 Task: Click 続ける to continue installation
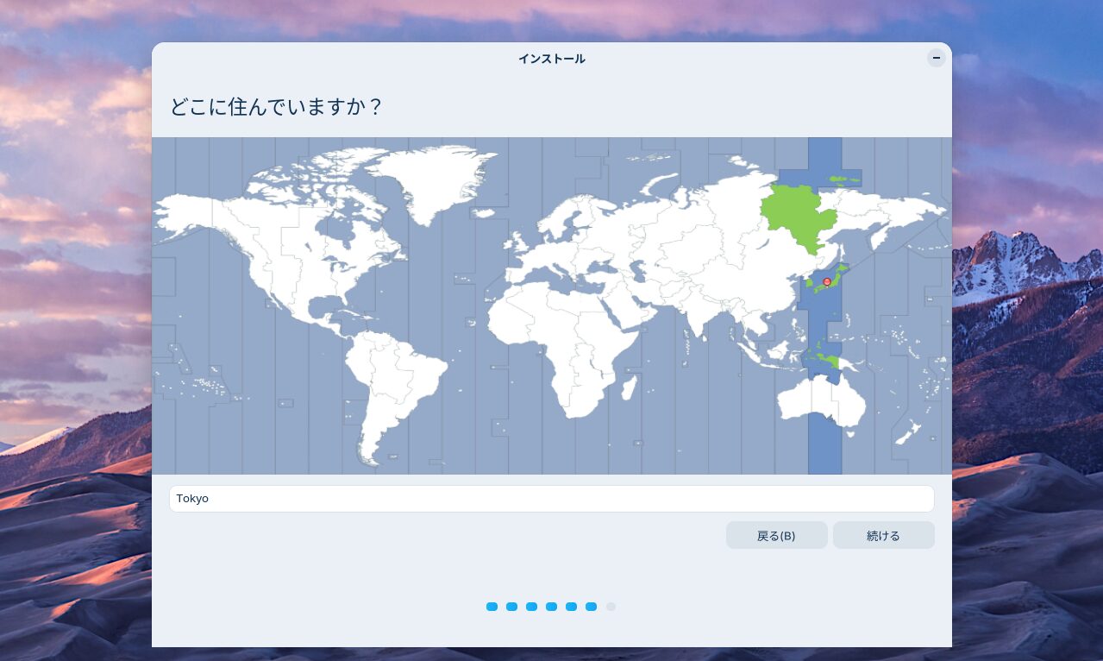pos(883,535)
